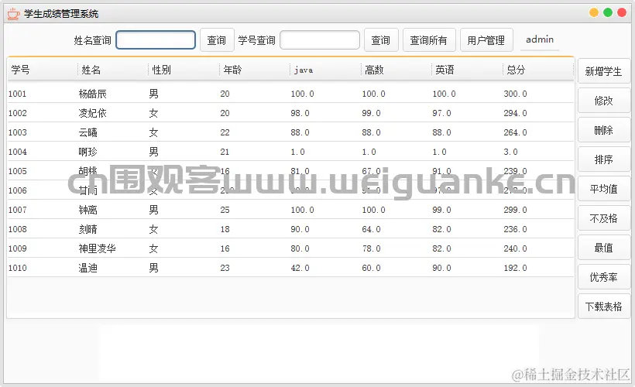Click the 优秀率 button
Image resolution: width=635 pixels, height=387 pixels.
tap(604, 277)
